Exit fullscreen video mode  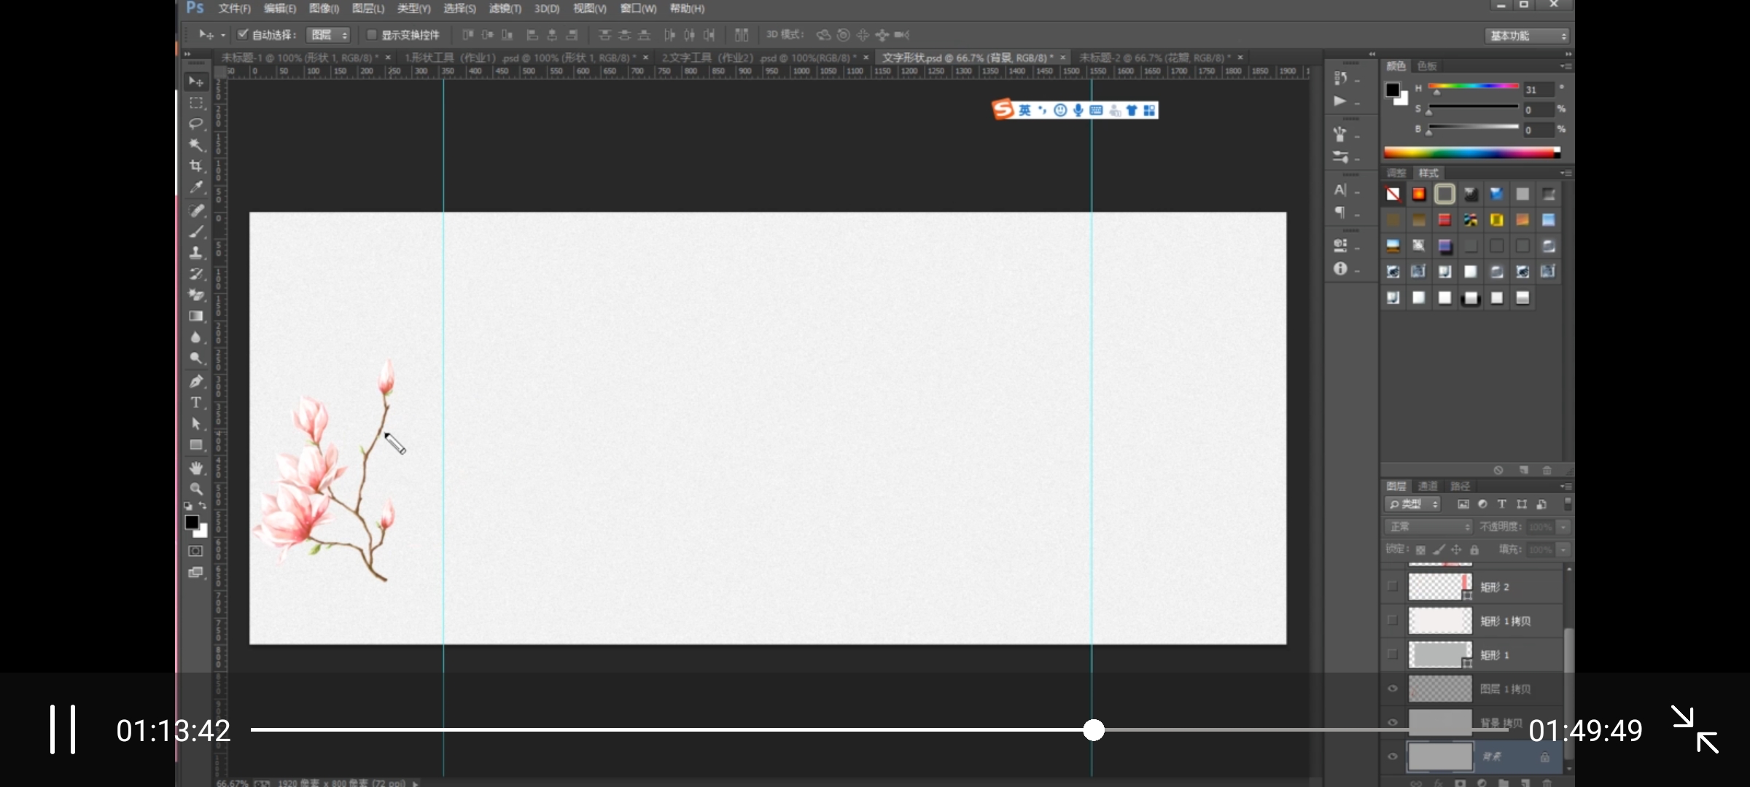click(1695, 729)
